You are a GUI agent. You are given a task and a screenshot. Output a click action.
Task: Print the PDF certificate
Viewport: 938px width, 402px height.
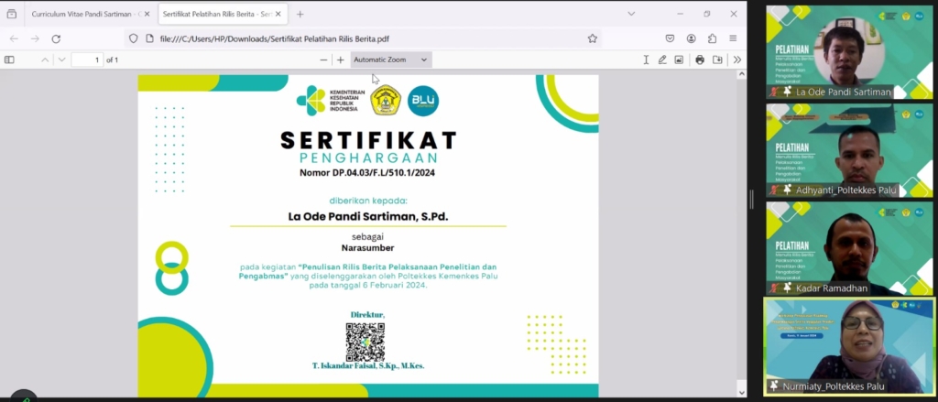point(700,60)
